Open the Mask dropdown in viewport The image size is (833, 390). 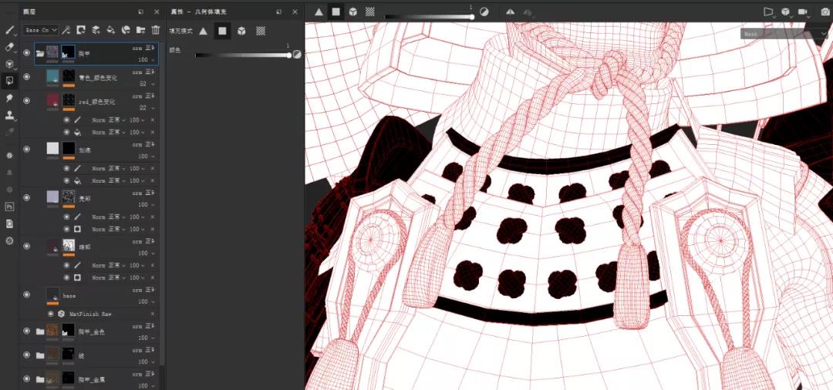coord(784,33)
